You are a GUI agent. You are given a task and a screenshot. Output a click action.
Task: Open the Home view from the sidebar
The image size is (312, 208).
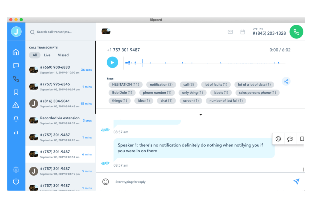tap(16, 52)
